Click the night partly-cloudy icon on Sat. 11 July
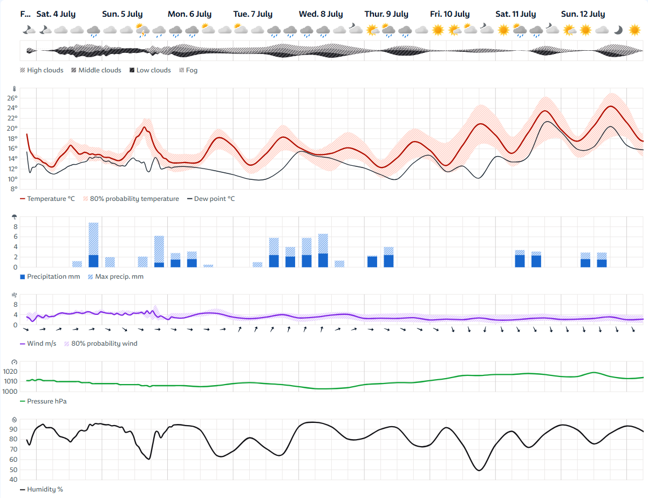The image size is (648, 498). click(552, 29)
